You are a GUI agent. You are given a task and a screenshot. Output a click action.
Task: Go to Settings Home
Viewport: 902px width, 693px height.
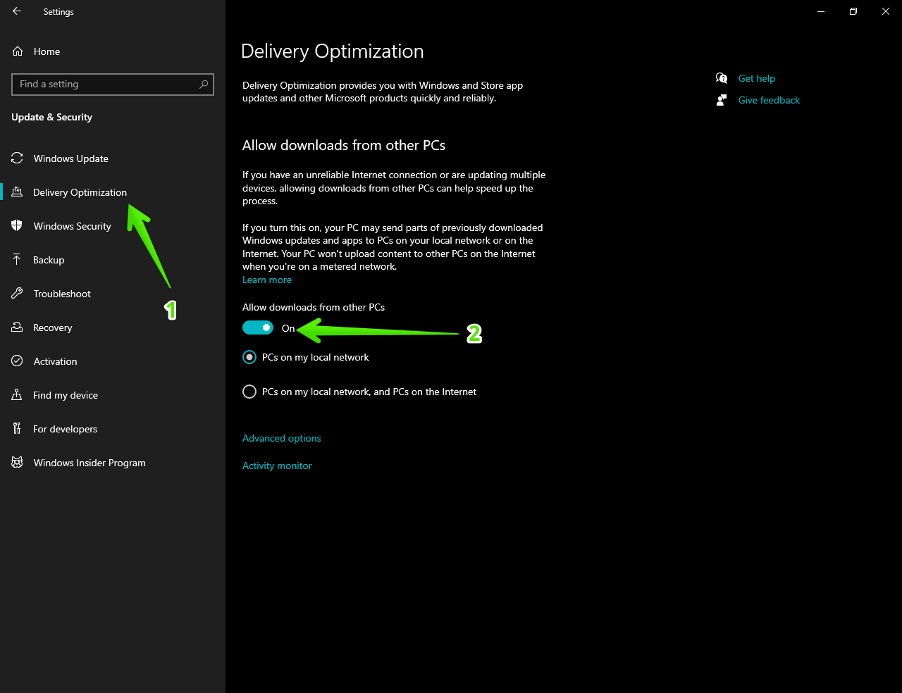click(47, 51)
